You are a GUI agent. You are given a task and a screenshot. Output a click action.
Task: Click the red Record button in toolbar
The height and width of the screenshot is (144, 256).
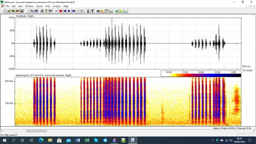coord(61,11)
